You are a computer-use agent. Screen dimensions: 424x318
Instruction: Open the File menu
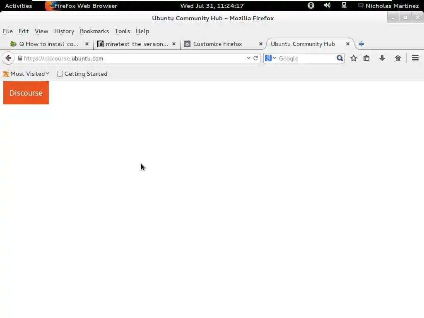(8, 31)
